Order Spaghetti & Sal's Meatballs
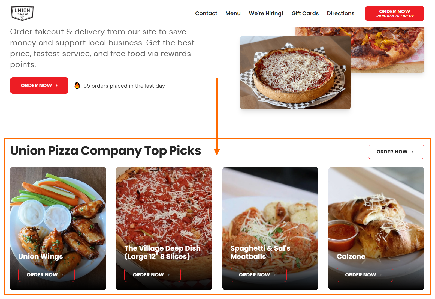This screenshot has width=435, height=299. (x=259, y=275)
